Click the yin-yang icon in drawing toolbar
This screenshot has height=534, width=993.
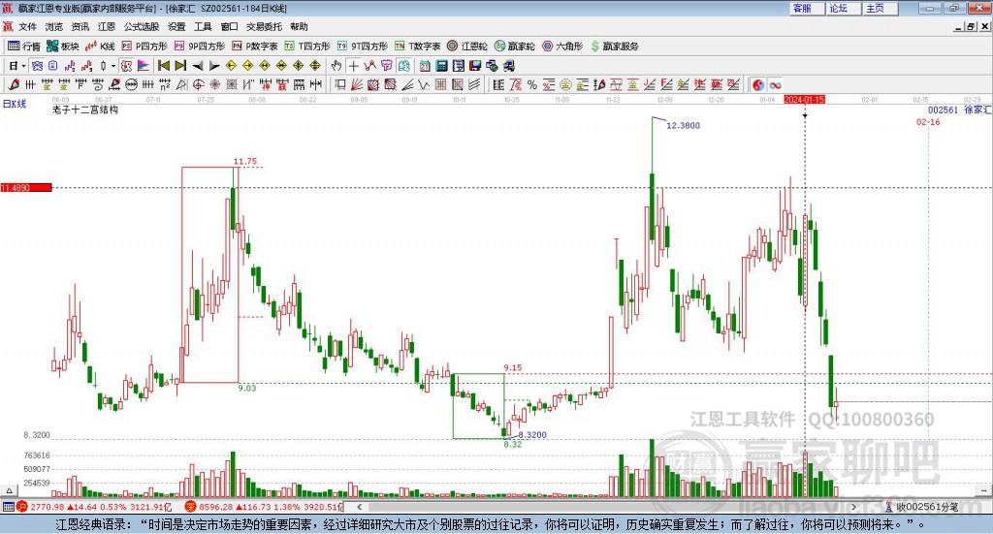pyautogui.click(x=758, y=85)
